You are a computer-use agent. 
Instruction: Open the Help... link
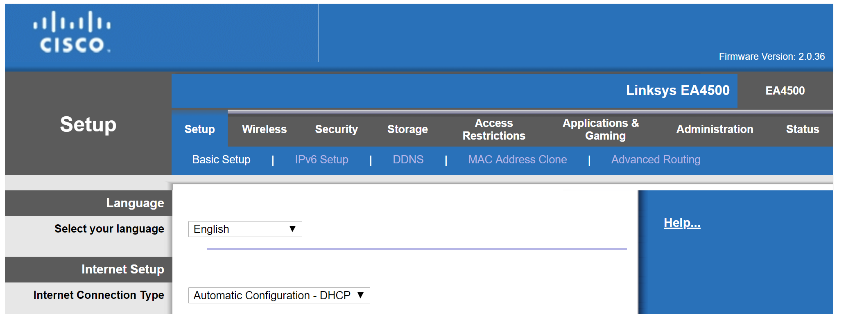(x=682, y=223)
